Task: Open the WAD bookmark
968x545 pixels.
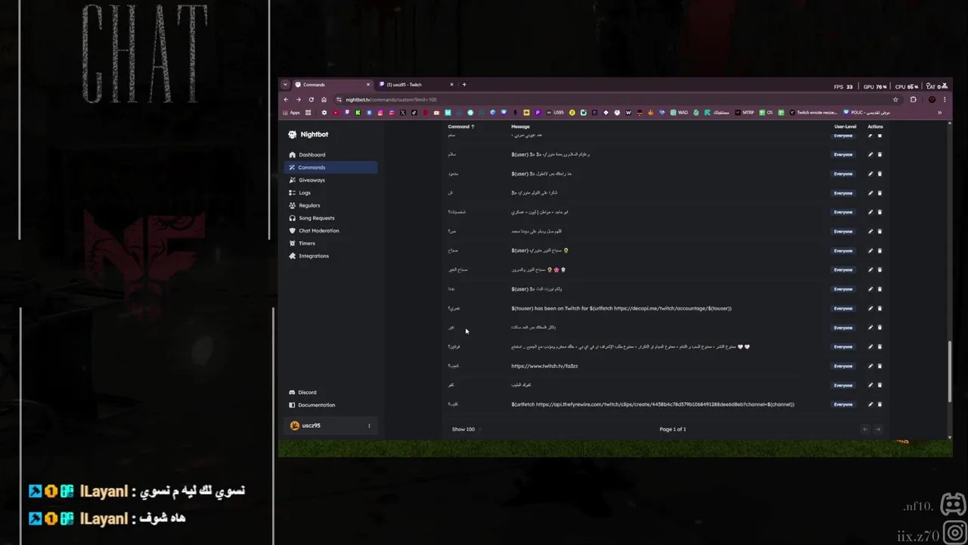Action: tap(679, 112)
